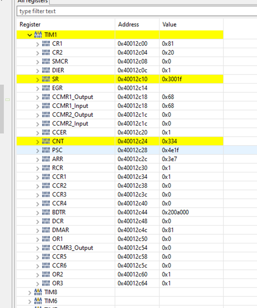
Task: Click the TIM6 peripheral group icon
Action: 38,301
